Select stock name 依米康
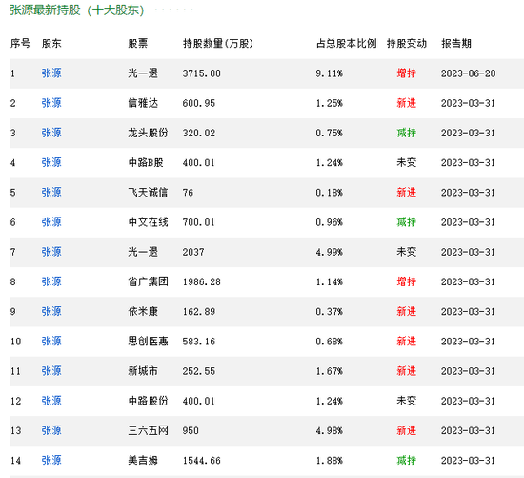This screenshot has height=478, width=524. click(x=143, y=312)
